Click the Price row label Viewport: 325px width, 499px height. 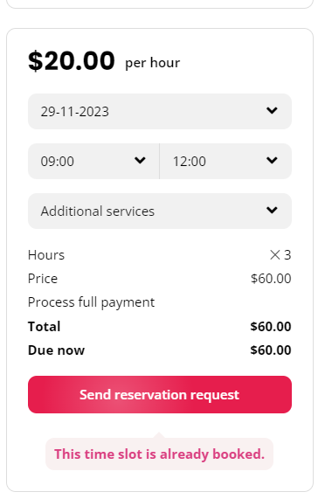[x=43, y=279]
